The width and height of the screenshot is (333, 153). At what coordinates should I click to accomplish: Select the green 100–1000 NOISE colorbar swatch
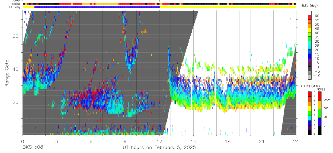[319, 113]
